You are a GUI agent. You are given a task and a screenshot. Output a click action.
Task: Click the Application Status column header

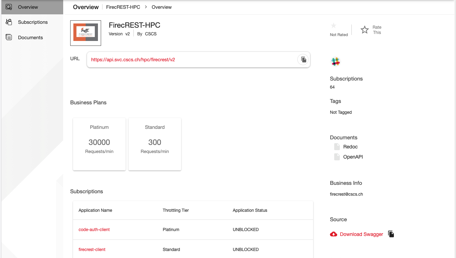[x=250, y=210]
